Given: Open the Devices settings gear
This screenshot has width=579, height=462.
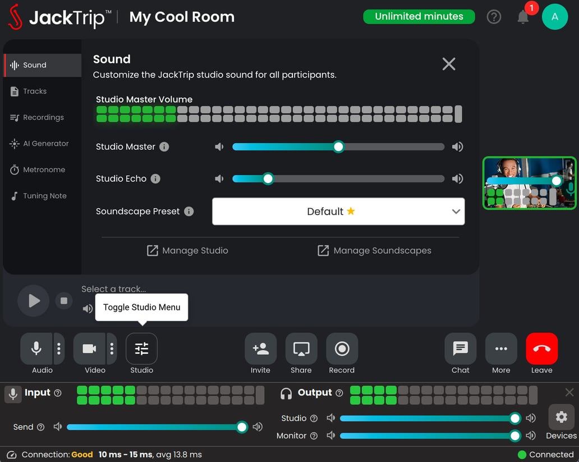Looking at the screenshot, I should click(x=561, y=417).
